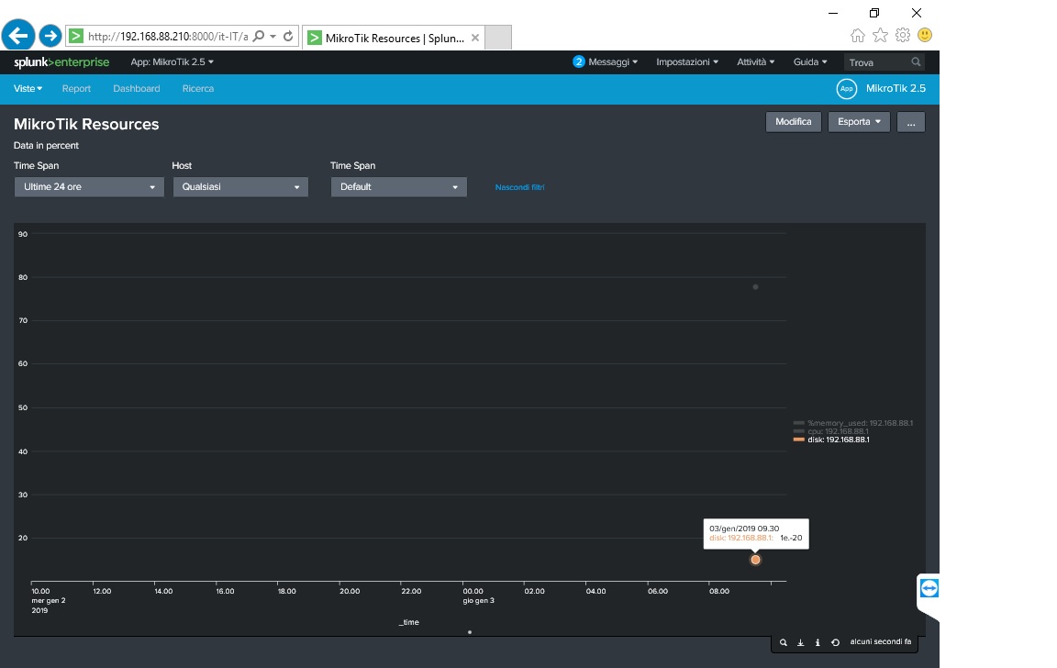Toggle the disk: 192.168.88.1 legend entry
The width and height of the screenshot is (1057, 668).
(x=831, y=440)
